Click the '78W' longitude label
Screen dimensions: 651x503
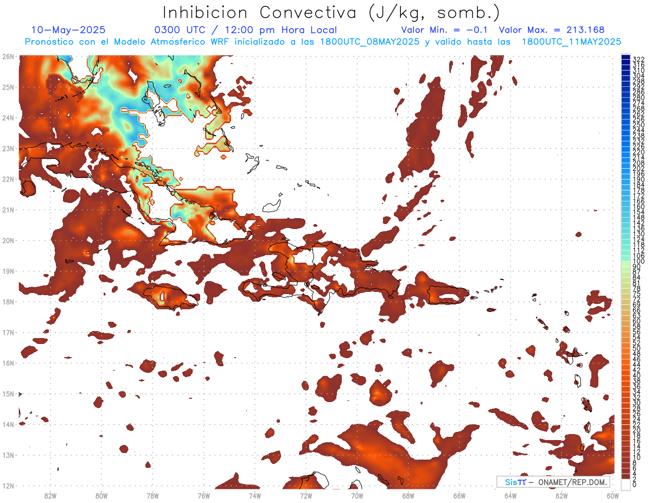pyautogui.click(x=152, y=495)
